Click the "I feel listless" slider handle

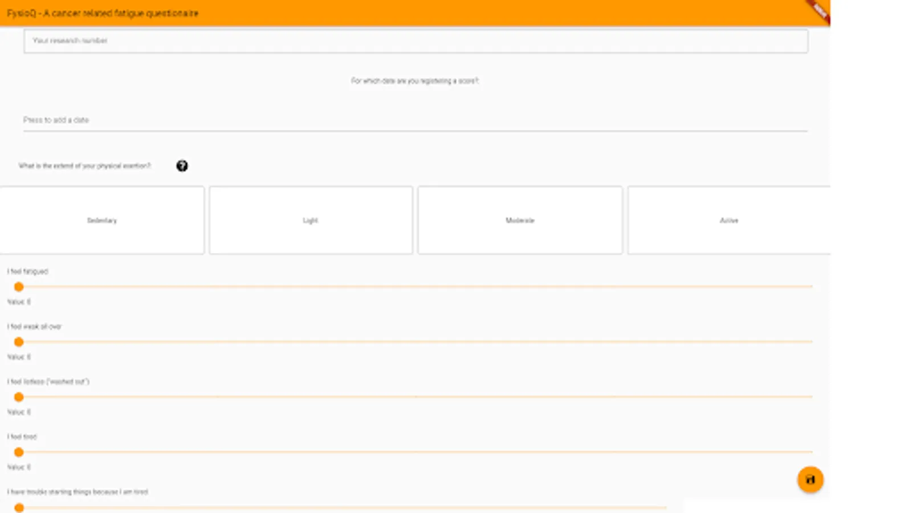click(x=19, y=397)
